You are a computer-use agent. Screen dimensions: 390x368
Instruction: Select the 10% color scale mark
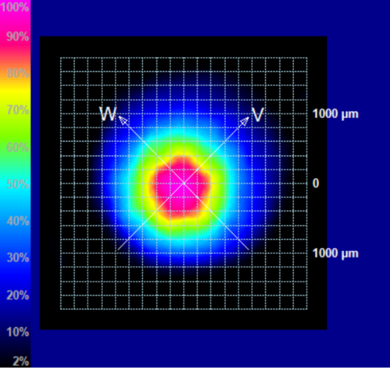17,332
